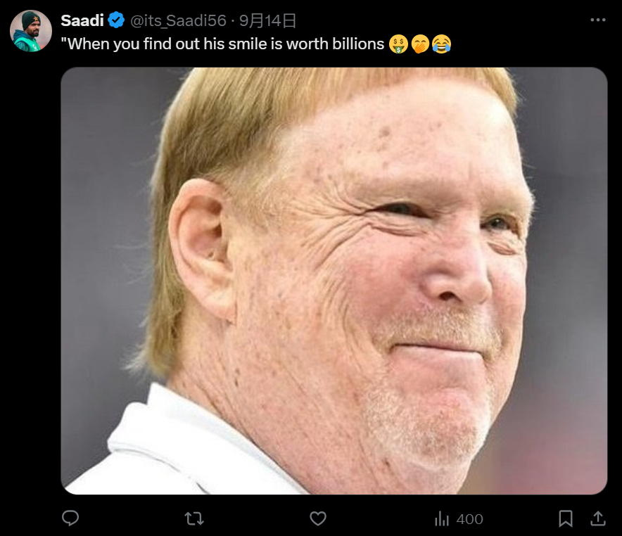The height and width of the screenshot is (536, 622).
Task: Open the attached photo in full view
Action: pos(334,281)
